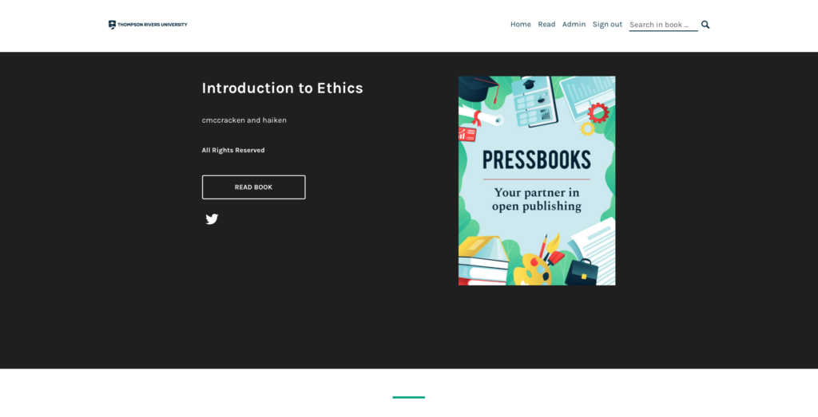This screenshot has width=818, height=417.
Task: Open the Read menu item
Action: tap(546, 25)
